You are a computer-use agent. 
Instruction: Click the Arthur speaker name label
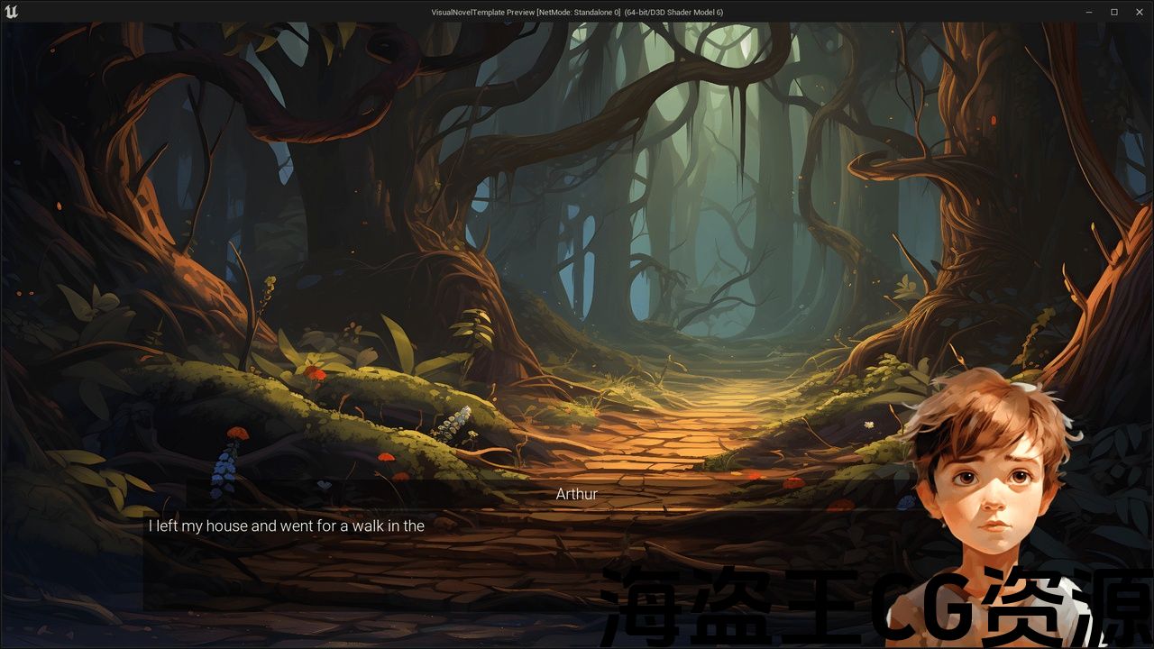tap(576, 494)
